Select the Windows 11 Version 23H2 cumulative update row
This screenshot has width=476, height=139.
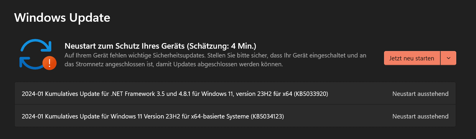[235, 116]
